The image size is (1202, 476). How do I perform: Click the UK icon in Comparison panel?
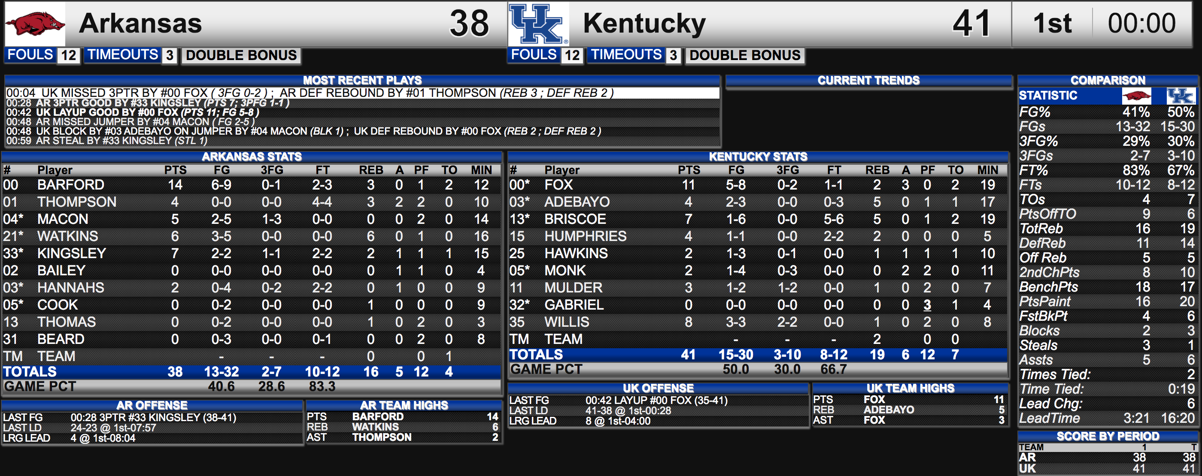coord(1181,96)
